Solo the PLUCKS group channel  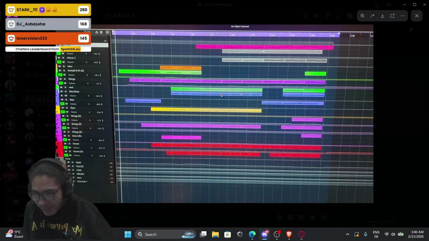73,166
